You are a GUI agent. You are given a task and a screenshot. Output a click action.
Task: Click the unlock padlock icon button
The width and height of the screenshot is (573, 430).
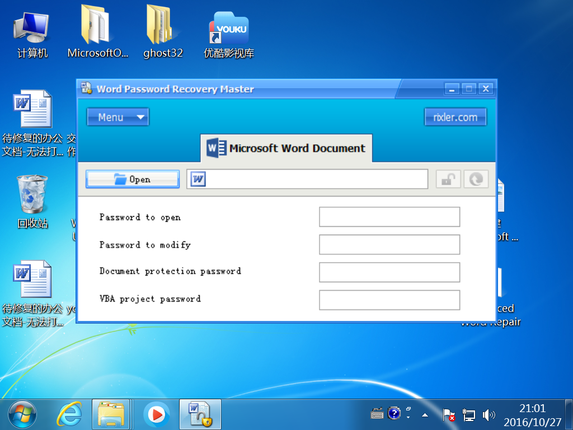click(x=448, y=179)
